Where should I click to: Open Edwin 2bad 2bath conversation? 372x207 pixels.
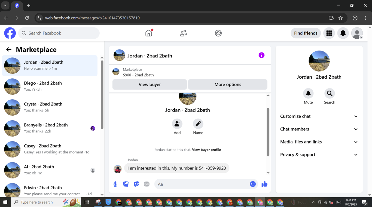point(50,190)
